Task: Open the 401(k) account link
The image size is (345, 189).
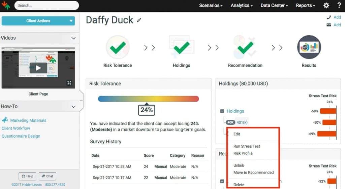Action: 242,122
